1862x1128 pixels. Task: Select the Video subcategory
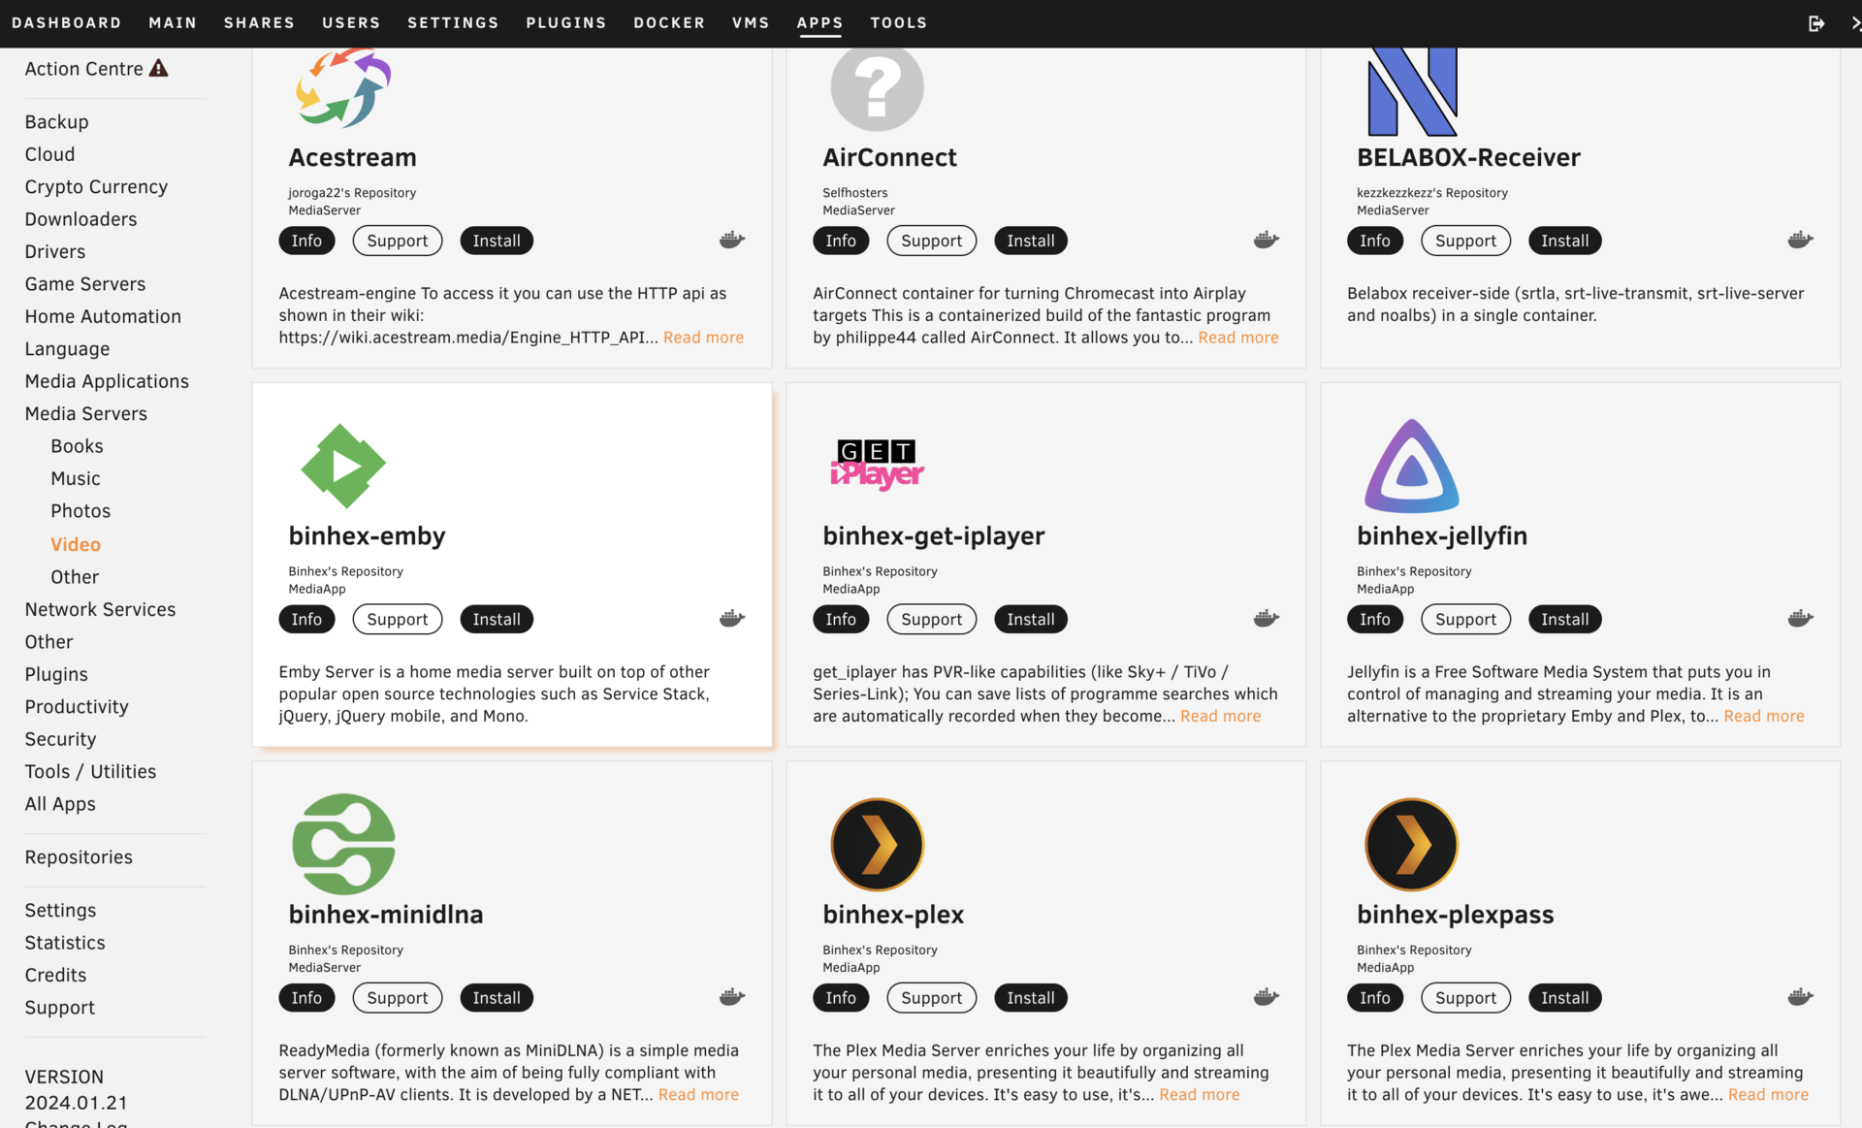pyautogui.click(x=76, y=544)
